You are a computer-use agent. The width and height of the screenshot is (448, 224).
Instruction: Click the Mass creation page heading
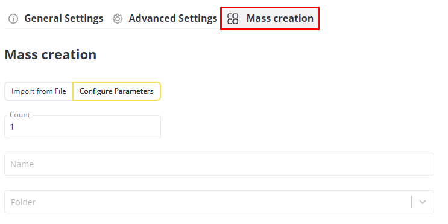[51, 54]
